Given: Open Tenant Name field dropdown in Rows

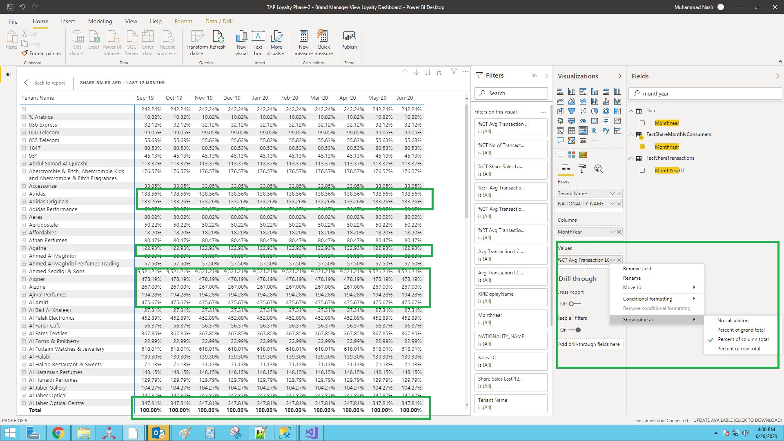Looking at the screenshot, I should 612,194.
